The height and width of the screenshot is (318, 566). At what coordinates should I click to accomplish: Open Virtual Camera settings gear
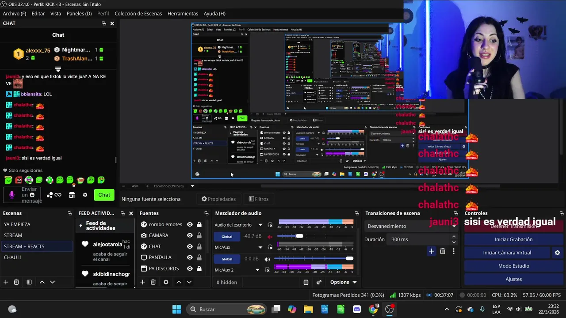pos(557,253)
